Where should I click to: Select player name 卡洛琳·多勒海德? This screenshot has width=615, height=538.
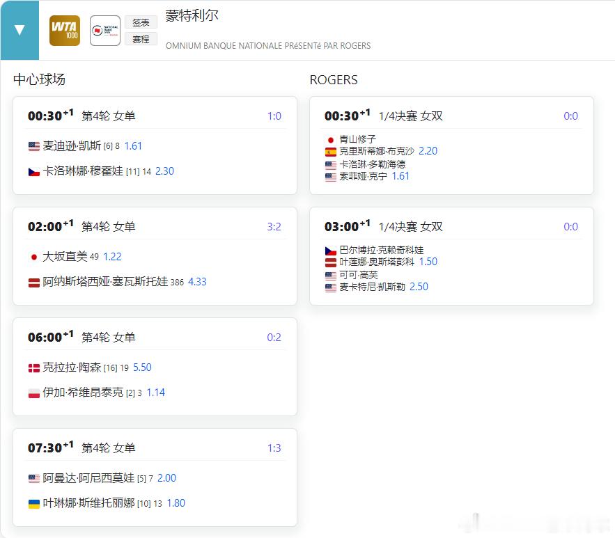point(372,164)
